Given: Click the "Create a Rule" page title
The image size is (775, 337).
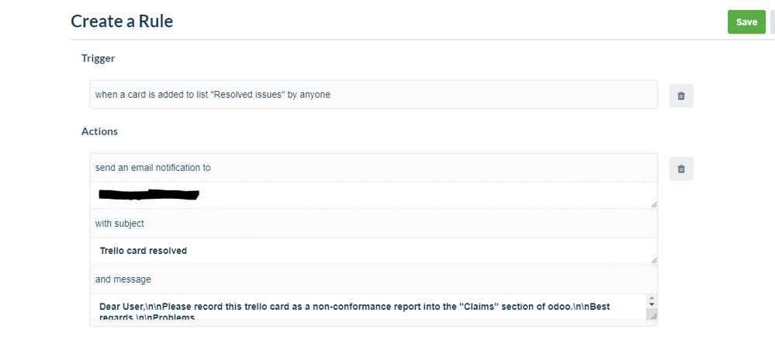Looking at the screenshot, I should click(x=122, y=21).
